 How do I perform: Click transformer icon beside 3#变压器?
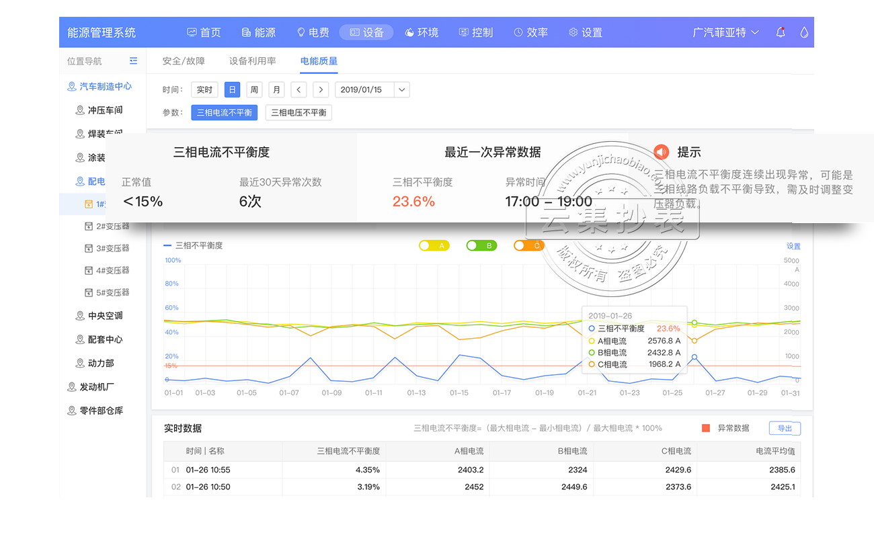[88, 248]
